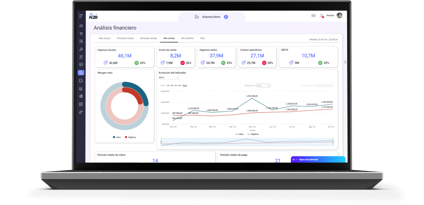424x205 pixels.
Task: Select the Año anterior tab
Action: click(x=187, y=38)
